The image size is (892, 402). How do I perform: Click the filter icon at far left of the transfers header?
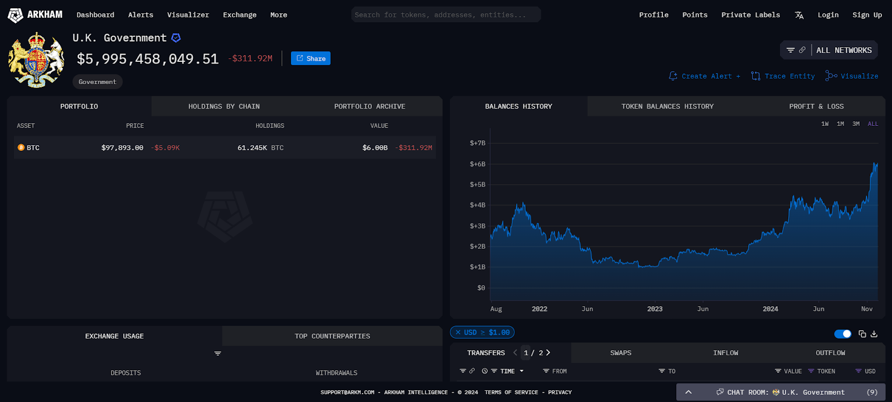pos(463,371)
